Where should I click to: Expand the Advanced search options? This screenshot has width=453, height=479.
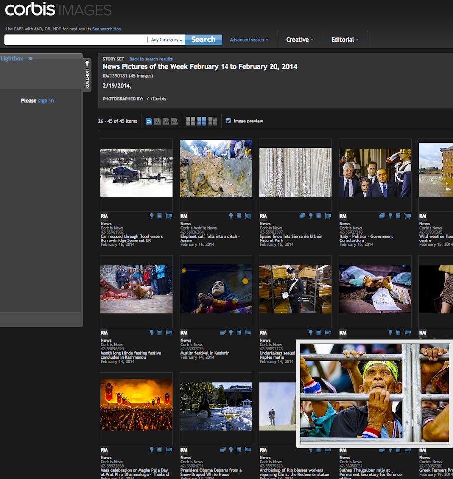[249, 40]
